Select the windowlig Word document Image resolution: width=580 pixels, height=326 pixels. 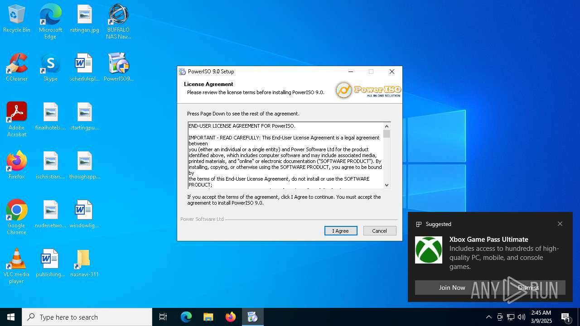pos(84,215)
